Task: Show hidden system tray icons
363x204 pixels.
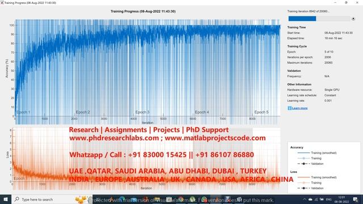Action: click(x=305, y=199)
